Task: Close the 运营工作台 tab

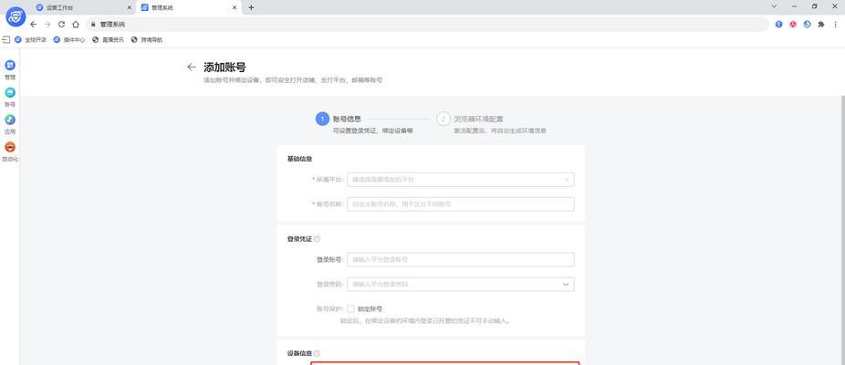Action: point(129,7)
